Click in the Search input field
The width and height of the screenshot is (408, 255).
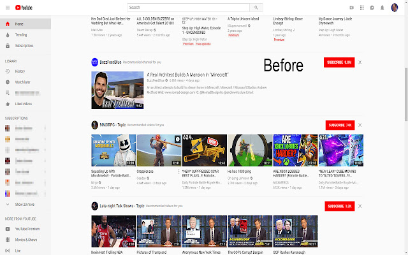pyautogui.click(x=185, y=8)
